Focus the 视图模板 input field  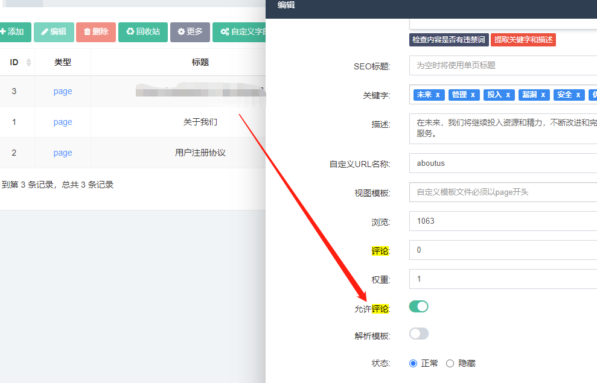(503, 192)
